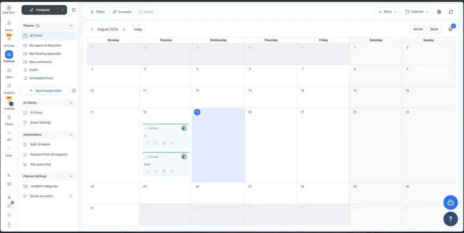This screenshot has width=464, height=233.
Task: Open the Listening section
Action: [9, 104]
